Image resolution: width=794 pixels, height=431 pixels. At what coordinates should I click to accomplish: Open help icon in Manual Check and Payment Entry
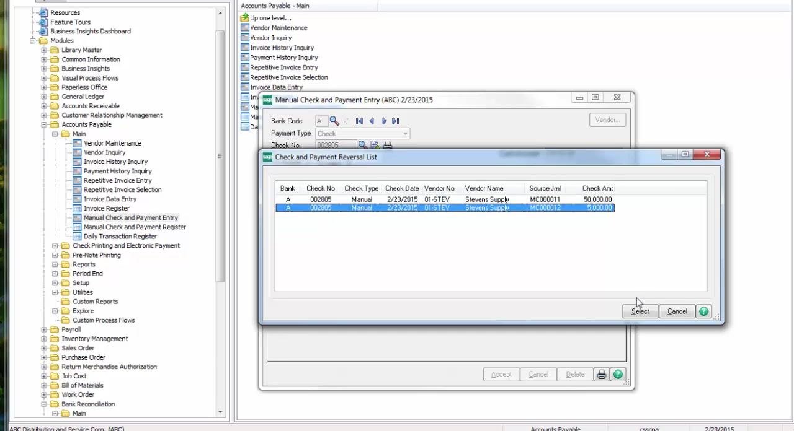click(618, 374)
